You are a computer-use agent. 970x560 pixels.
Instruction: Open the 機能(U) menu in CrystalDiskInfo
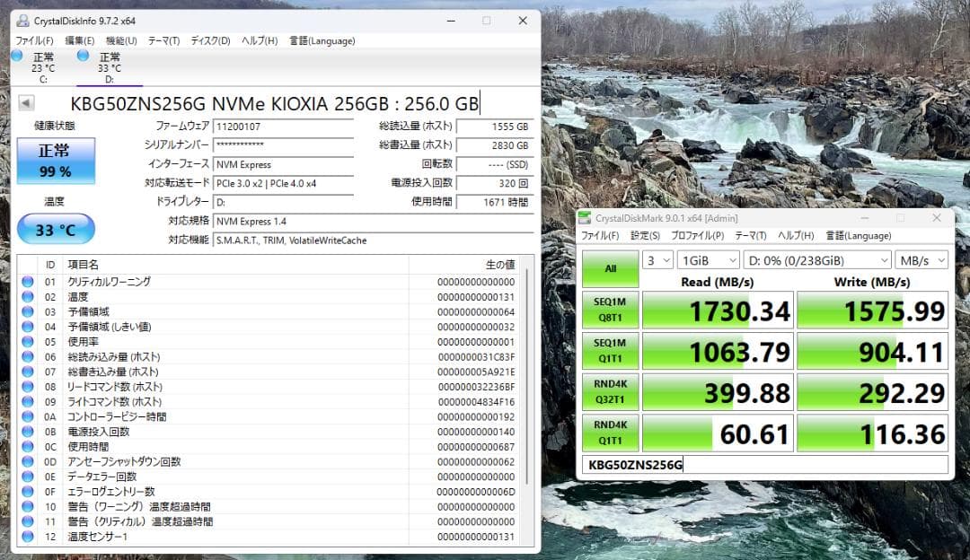point(121,40)
